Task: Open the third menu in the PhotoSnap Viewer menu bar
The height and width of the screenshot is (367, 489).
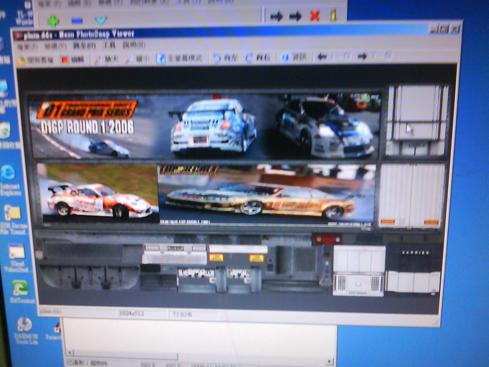Action: [x=84, y=46]
